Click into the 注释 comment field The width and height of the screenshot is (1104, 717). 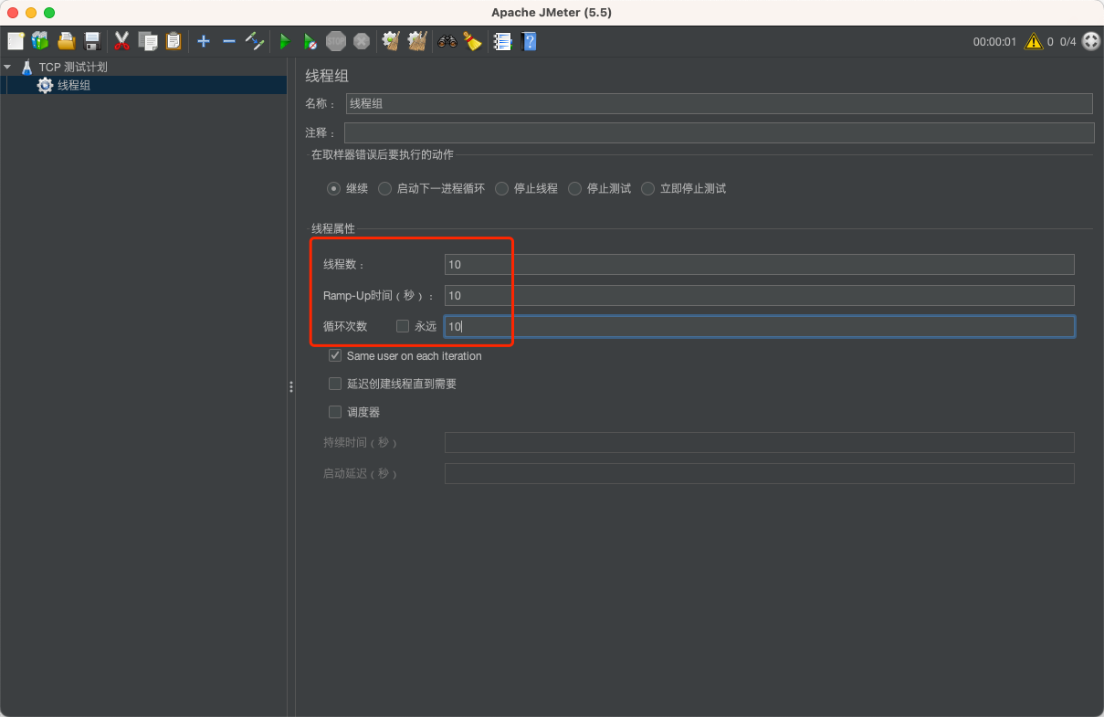tap(639, 132)
